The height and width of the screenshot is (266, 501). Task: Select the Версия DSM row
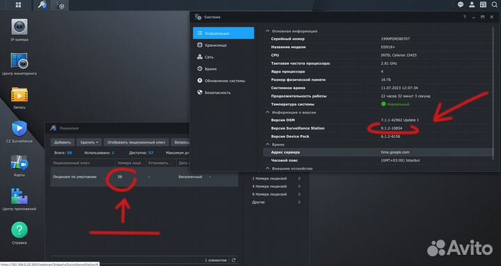coord(379,120)
